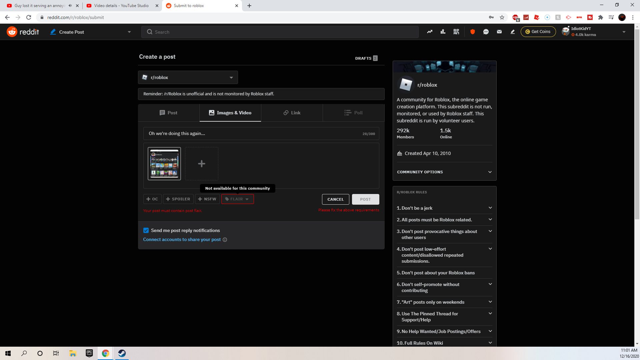Toggle the NSFW tag button
Image resolution: width=640 pixels, height=360 pixels.
tap(207, 199)
